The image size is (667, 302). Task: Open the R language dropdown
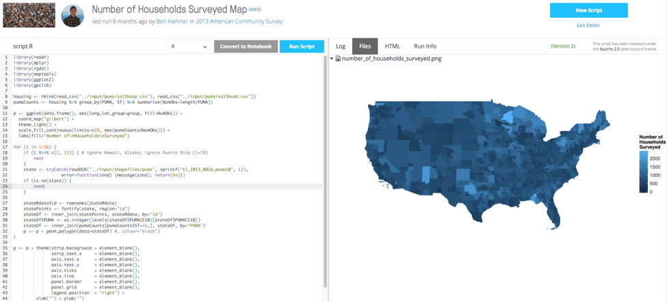coord(189,46)
